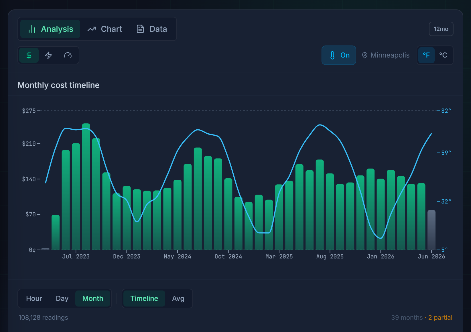Choose the Timeline view mode

click(144, 299)
